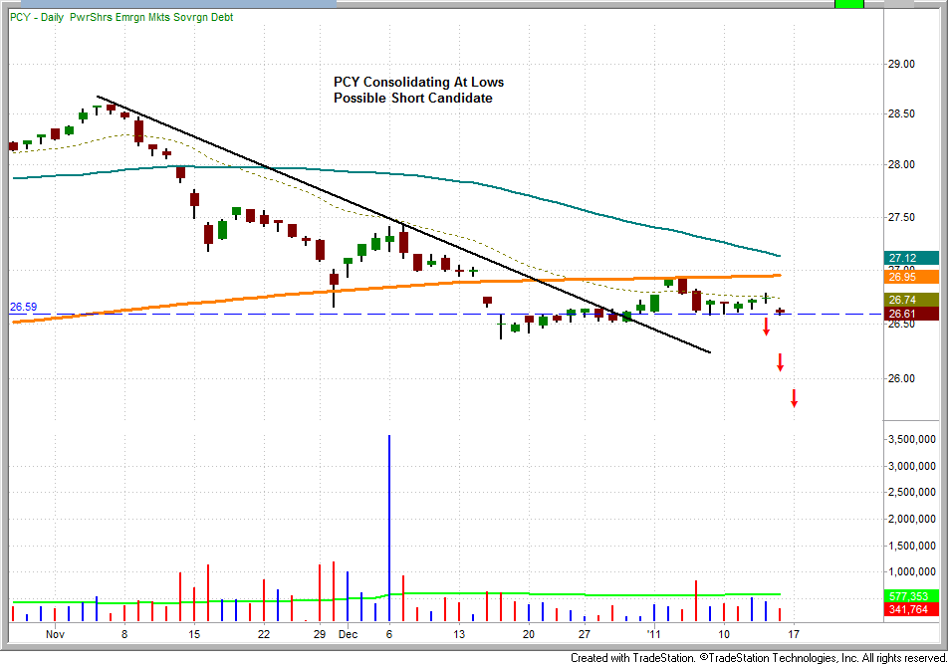Screen dimensions: 948x664
Task: Click the 'PCY - Daily' chart title text
Action: (36, 17)
